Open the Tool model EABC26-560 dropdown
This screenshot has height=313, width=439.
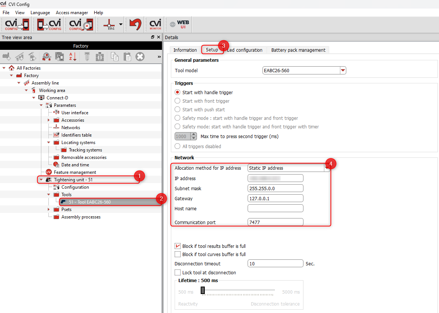[x=343, y=70]
